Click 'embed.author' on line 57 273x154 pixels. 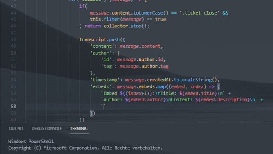point(147,100)
